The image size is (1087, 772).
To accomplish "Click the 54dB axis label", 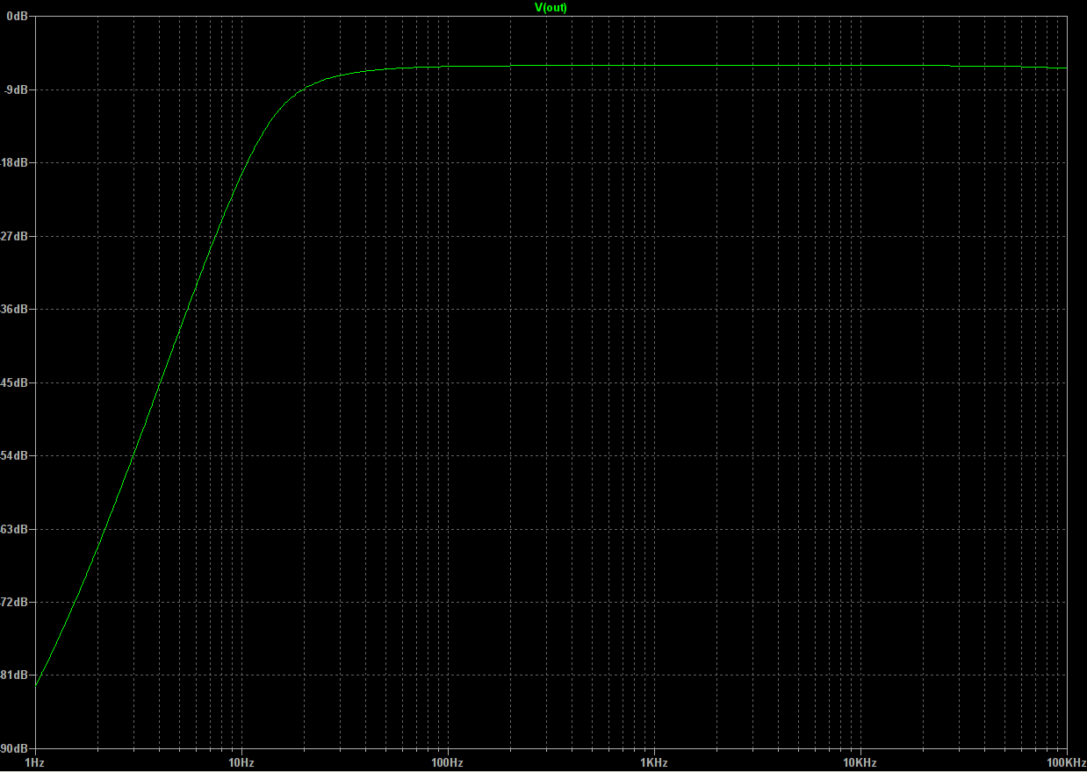I will 15,455.
